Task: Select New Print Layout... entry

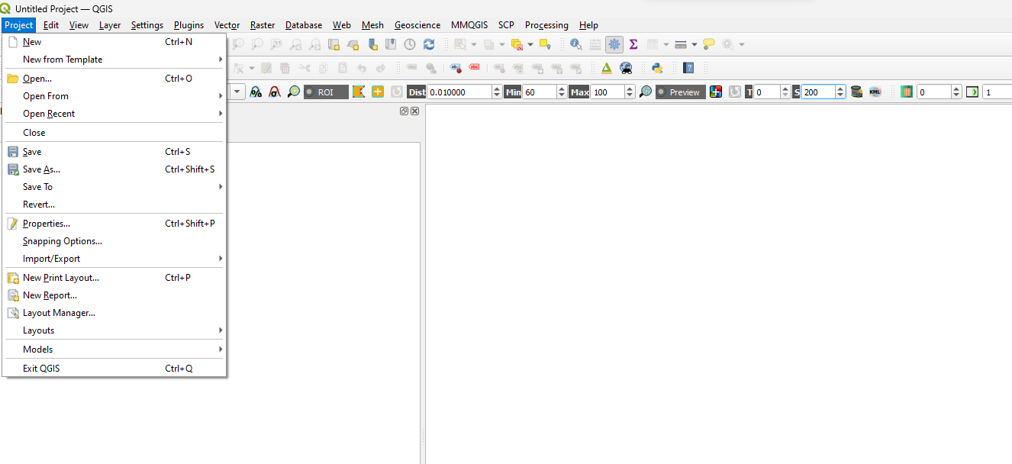Action: click(114, 278)
